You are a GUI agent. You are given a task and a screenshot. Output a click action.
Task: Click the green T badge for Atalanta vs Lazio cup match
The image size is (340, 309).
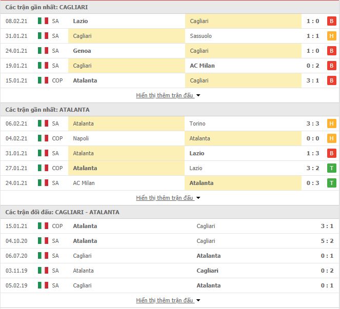[332, 168]
